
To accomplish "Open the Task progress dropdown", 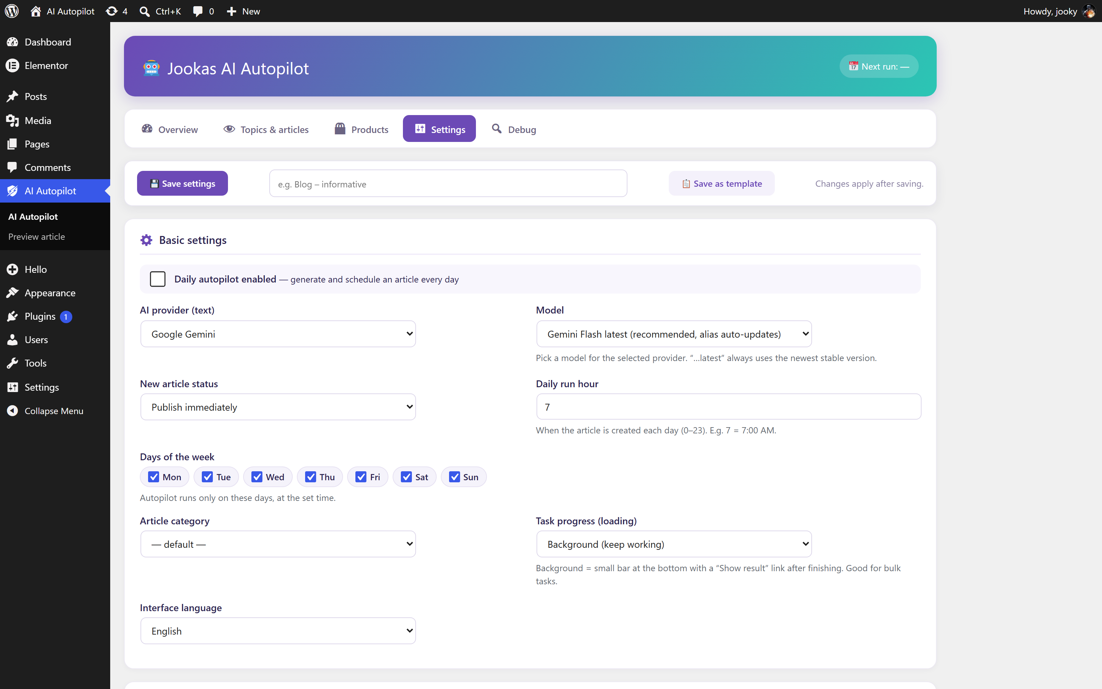I will (x=674, y=544).
